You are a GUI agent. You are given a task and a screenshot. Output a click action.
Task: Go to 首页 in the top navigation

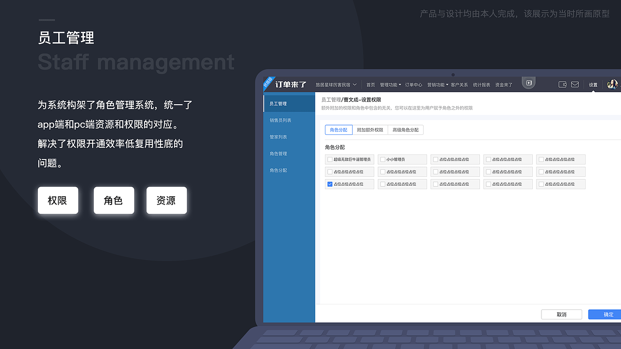(x=371, y=85)
